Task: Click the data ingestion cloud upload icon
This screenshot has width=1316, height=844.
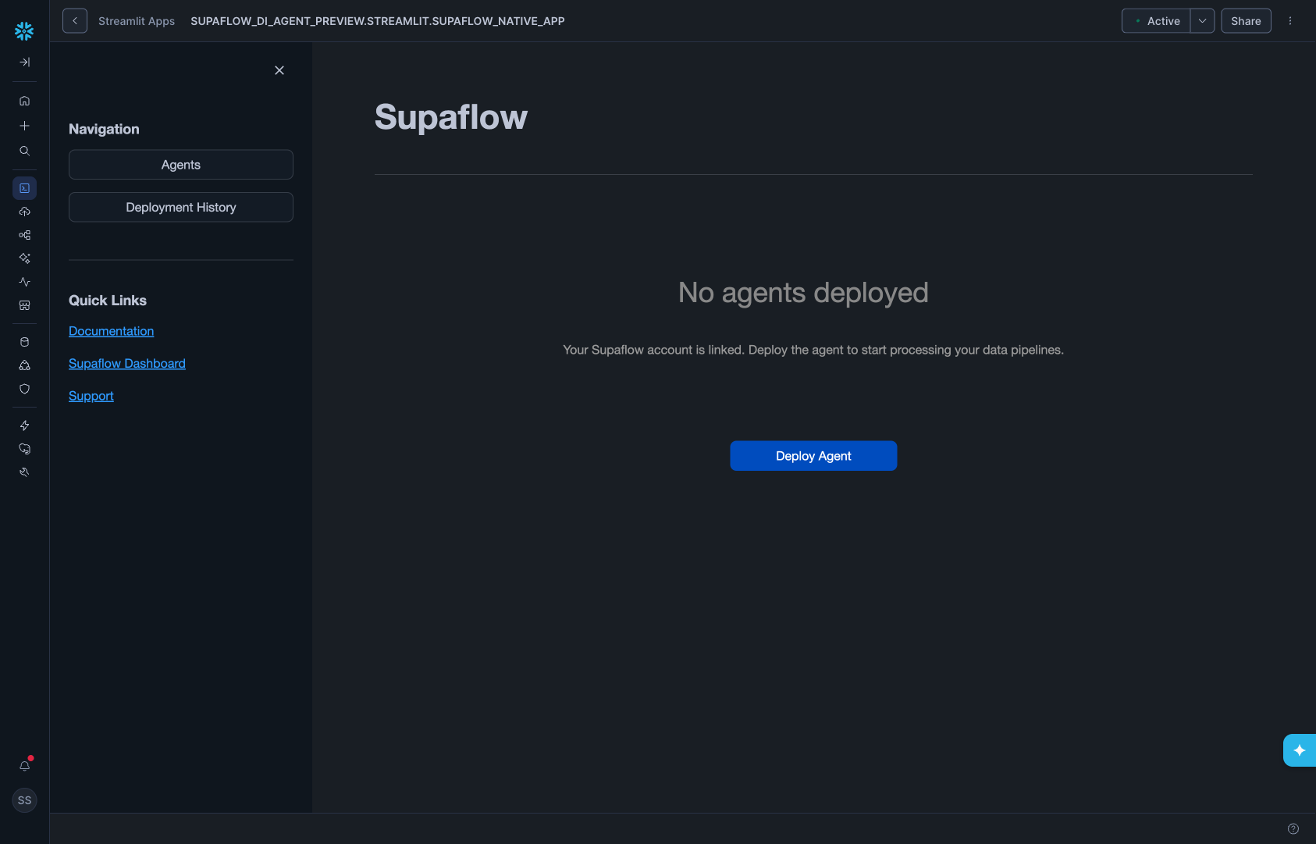Action: [24, 211]
